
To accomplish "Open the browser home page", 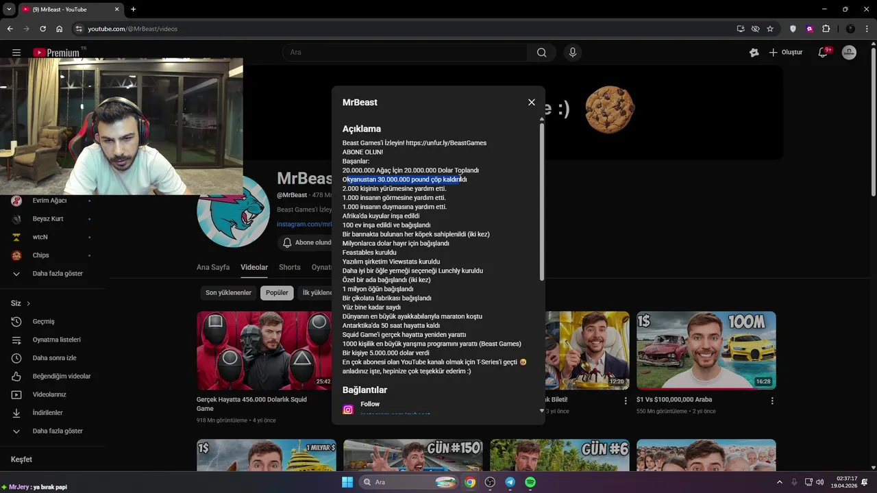I will (x=59, y=29).
